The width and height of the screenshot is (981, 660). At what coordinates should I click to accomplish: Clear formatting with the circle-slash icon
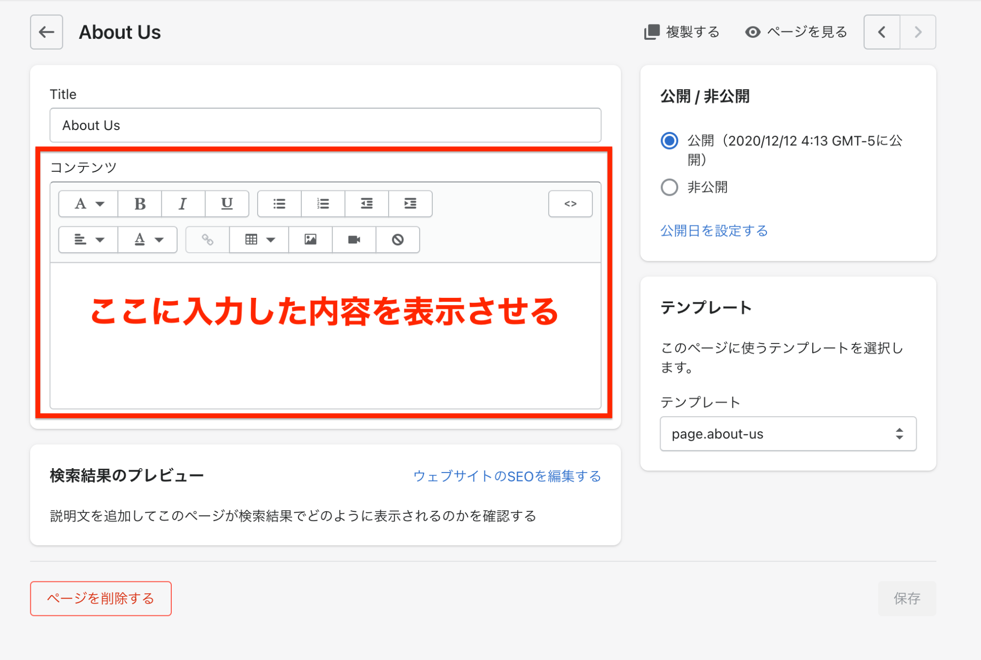(x=398, y=239)
